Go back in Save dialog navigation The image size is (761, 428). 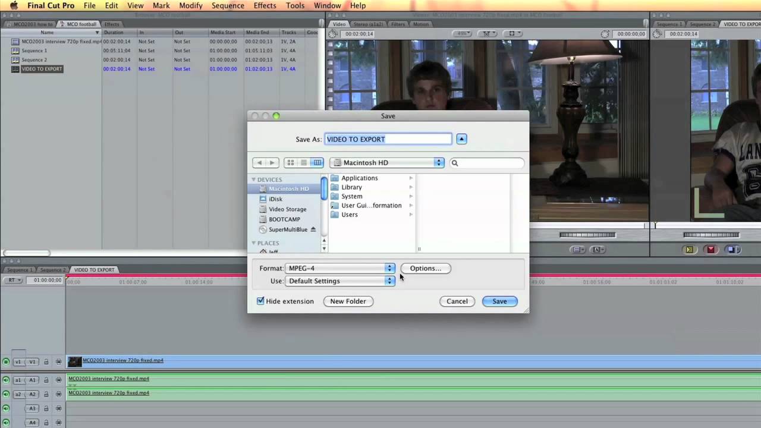pyautogui.click(x=259, y=163)
